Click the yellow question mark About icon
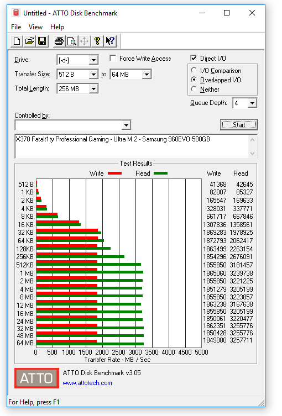Image resolution: width=282 pixels, height=416 pixels. pyautogui.click(x=97, y=41)
